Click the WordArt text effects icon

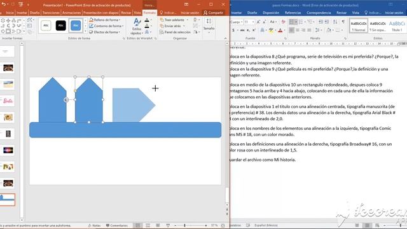click(x=147, y=32)
